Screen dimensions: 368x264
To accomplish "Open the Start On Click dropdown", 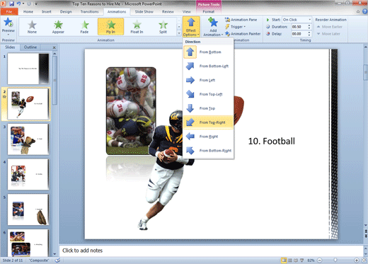I will click(x=297, y=20).
